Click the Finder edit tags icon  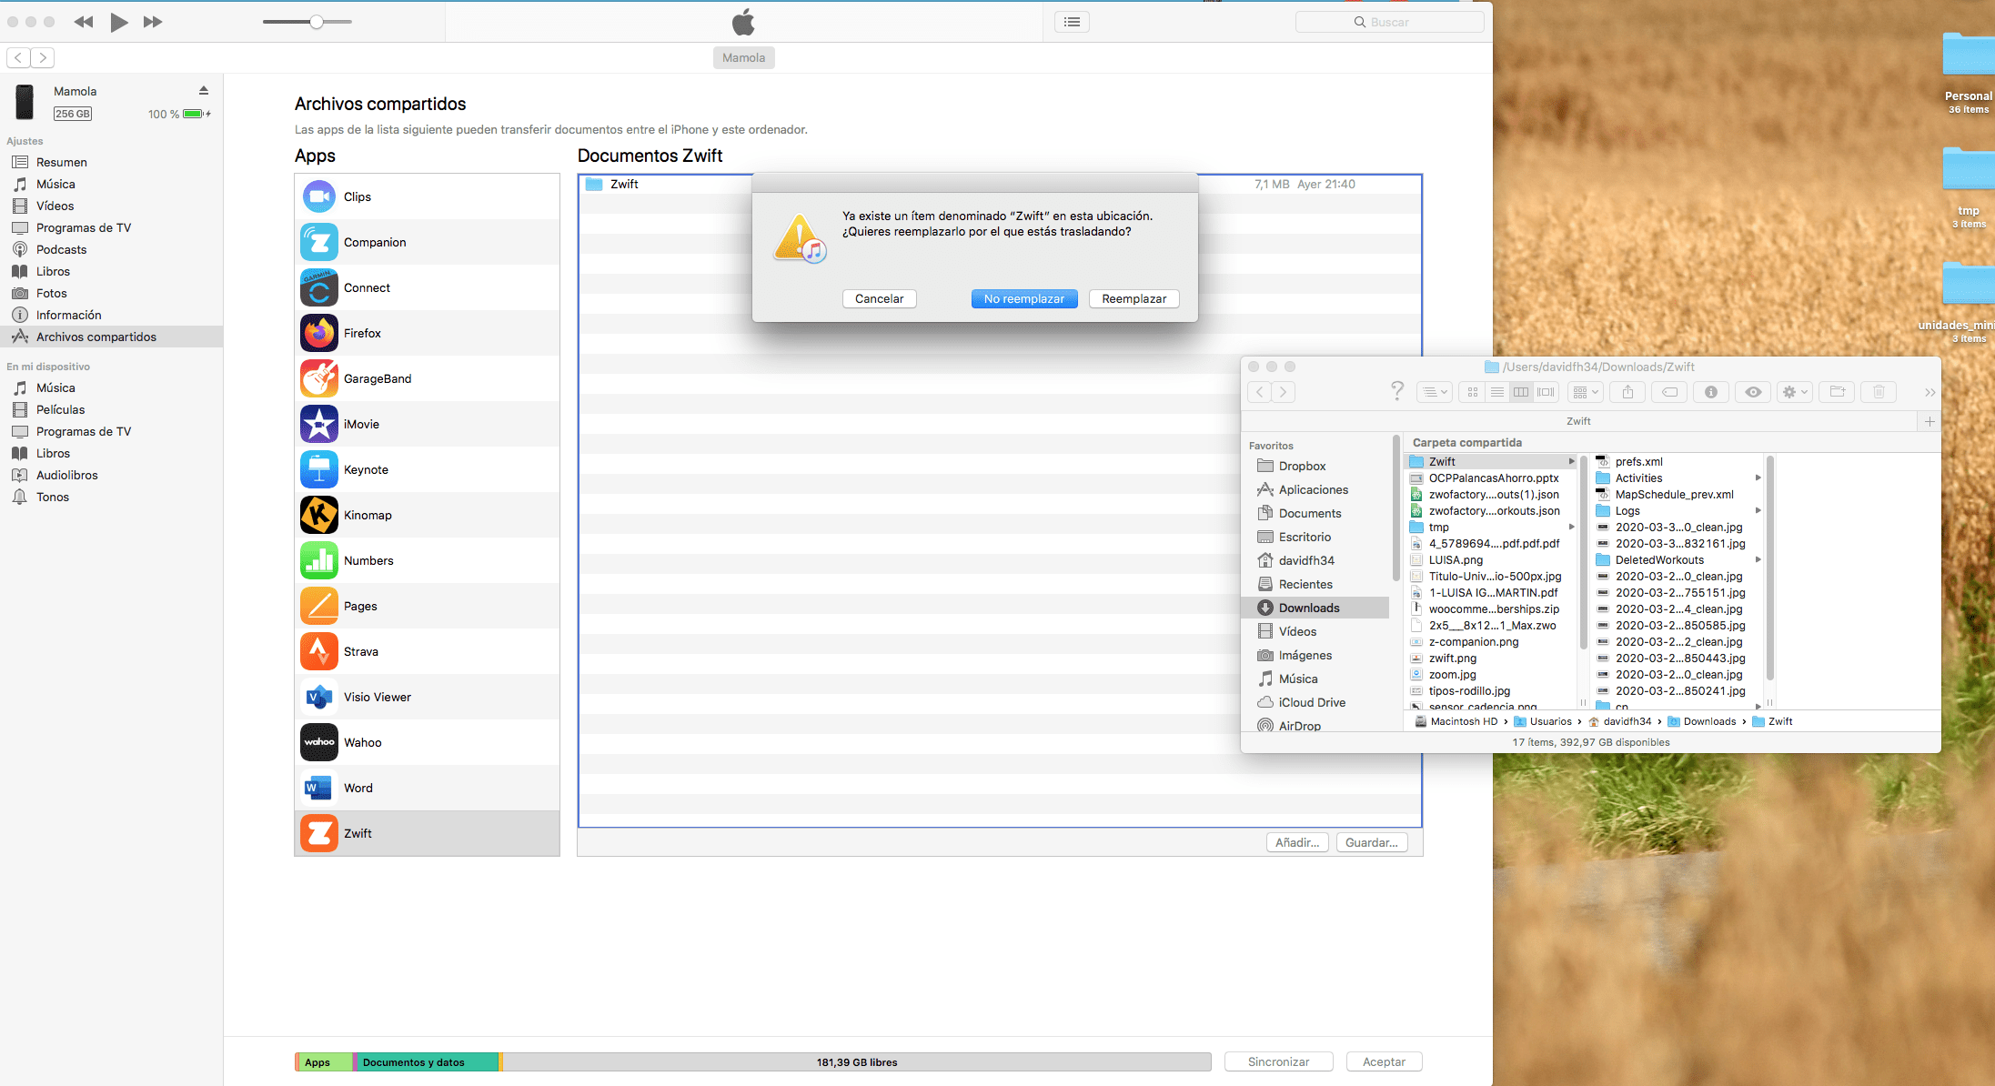click(x=1670, y=392)
